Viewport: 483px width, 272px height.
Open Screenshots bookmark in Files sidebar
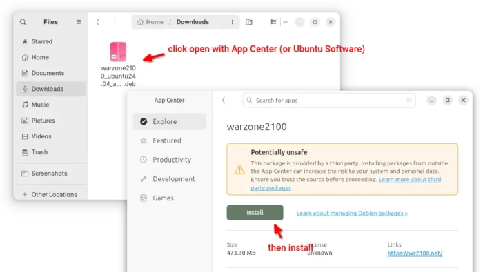(51, 174)
